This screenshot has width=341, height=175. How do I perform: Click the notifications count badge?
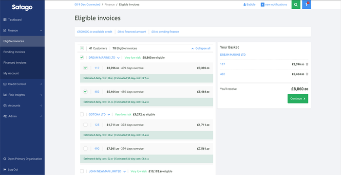pyautogui.click(x=263, y=4)
